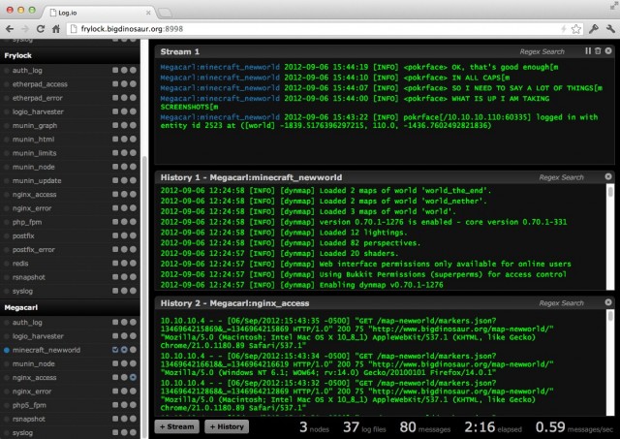Viewport: 620px width, 439px height.
Task: Click the Stream 1 panel title
Action: point(180,51)
